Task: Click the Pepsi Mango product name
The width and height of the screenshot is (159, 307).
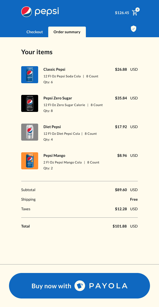Action: (54, 155)
